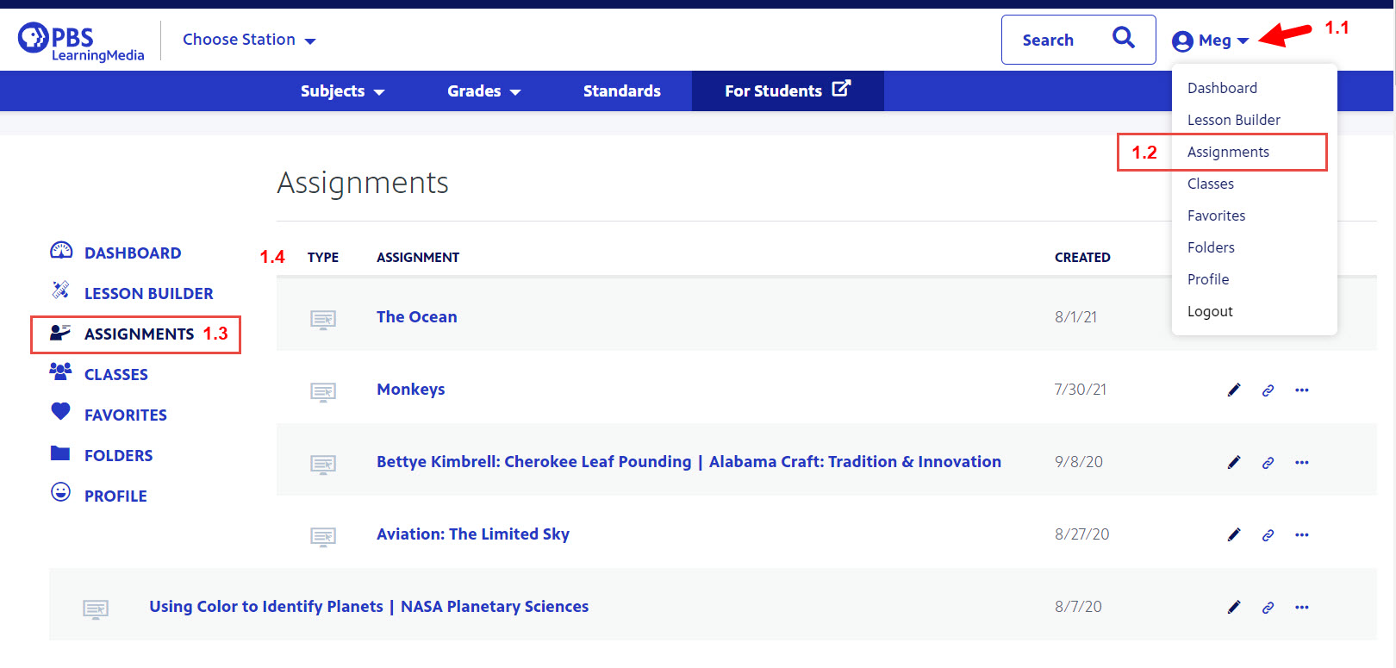The image size is (1396, 668).
Task: Expand the Choose Station dropdown
Action: [249, 40]
